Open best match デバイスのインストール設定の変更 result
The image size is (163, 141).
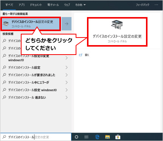(31, 24)
